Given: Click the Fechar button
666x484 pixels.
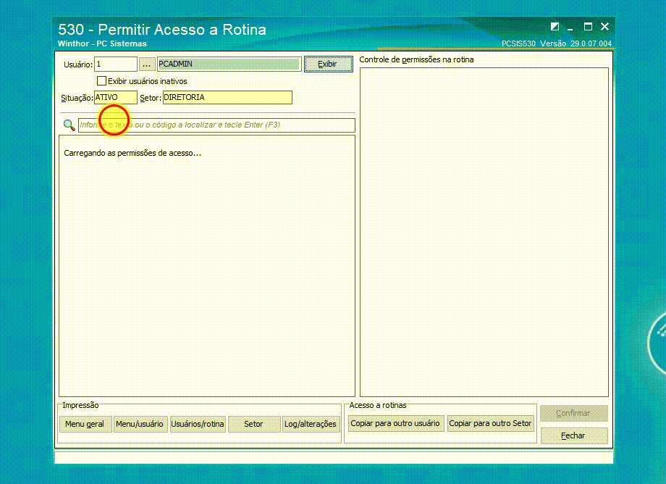Looking at the screenshot, I should [x=573, y=435].
